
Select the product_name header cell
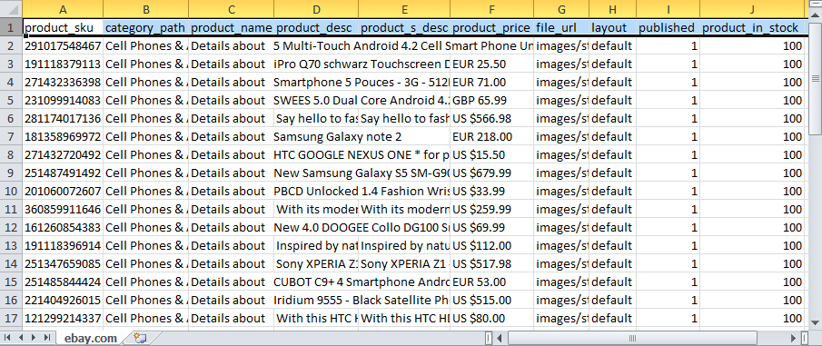tap(232, 27)
